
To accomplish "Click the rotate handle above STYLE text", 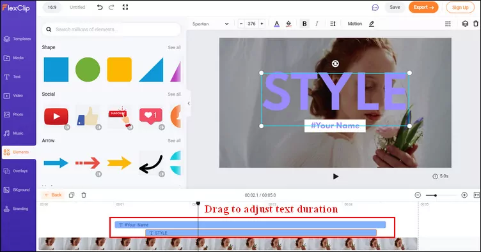I will point(335,63).
